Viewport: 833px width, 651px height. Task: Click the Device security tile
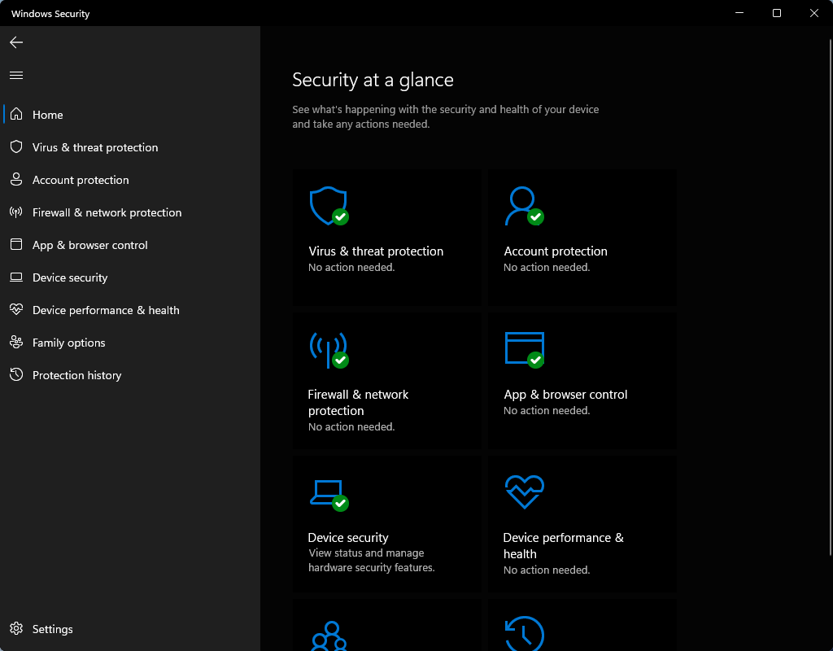pyautogui.click(x=386, y=524)
